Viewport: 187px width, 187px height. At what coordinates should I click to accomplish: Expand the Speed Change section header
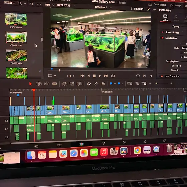[172, 33]
